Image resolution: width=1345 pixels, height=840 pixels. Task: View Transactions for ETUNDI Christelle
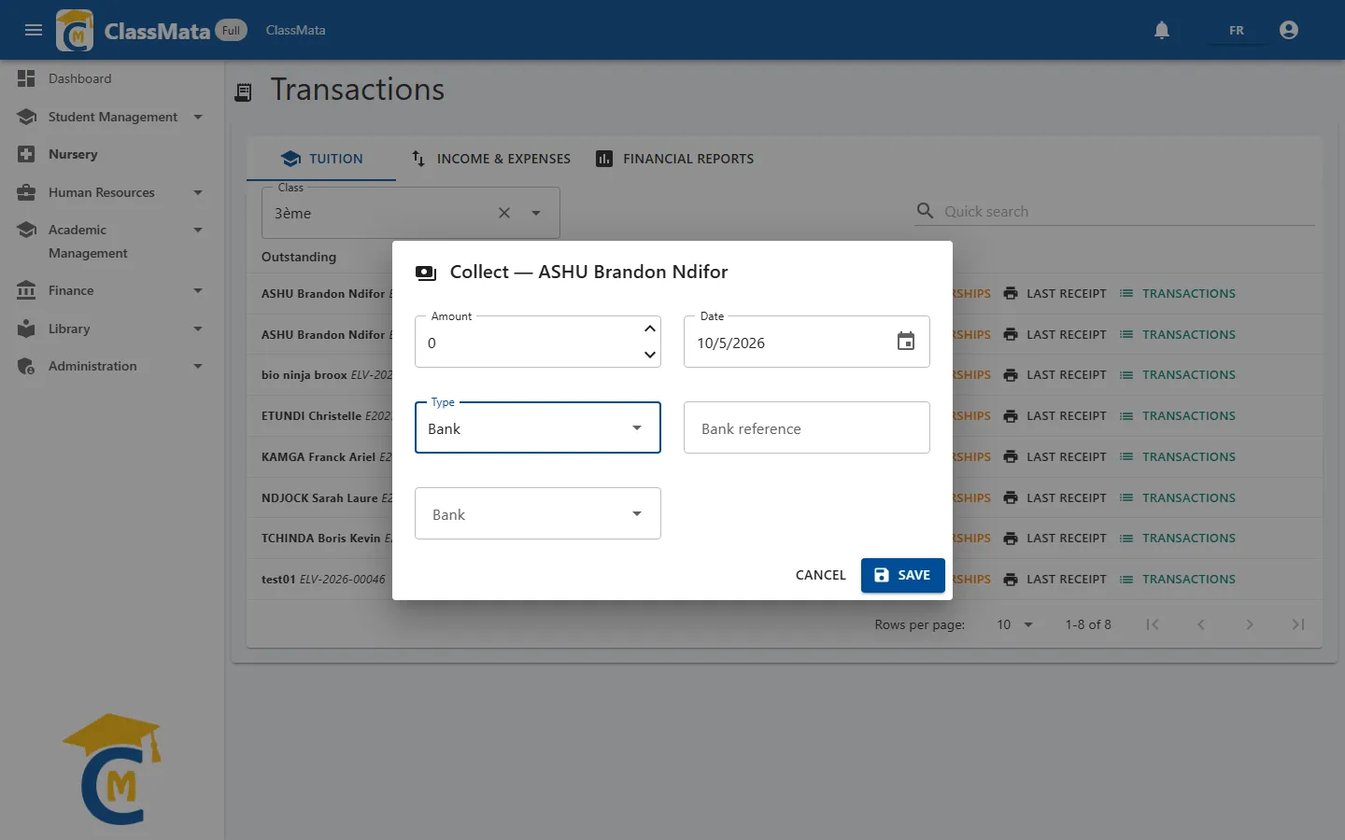1177,416
